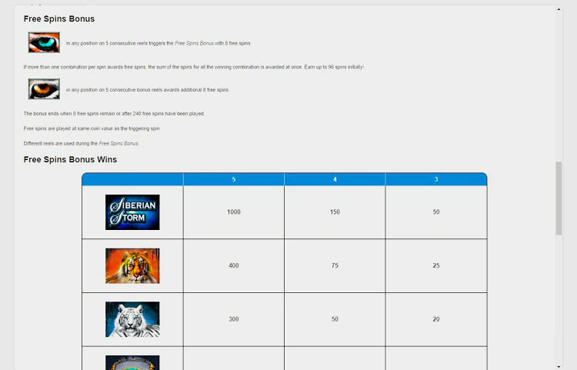Click the blue eye scatter symbol
The height and width of the screenshot is (370, 577).
click(44, 42)
